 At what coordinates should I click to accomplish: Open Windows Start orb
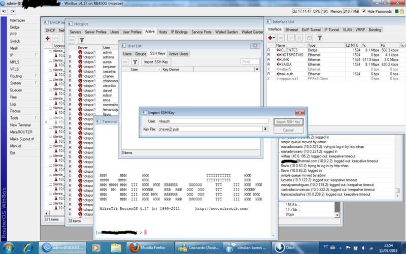(x=9, y=248)
